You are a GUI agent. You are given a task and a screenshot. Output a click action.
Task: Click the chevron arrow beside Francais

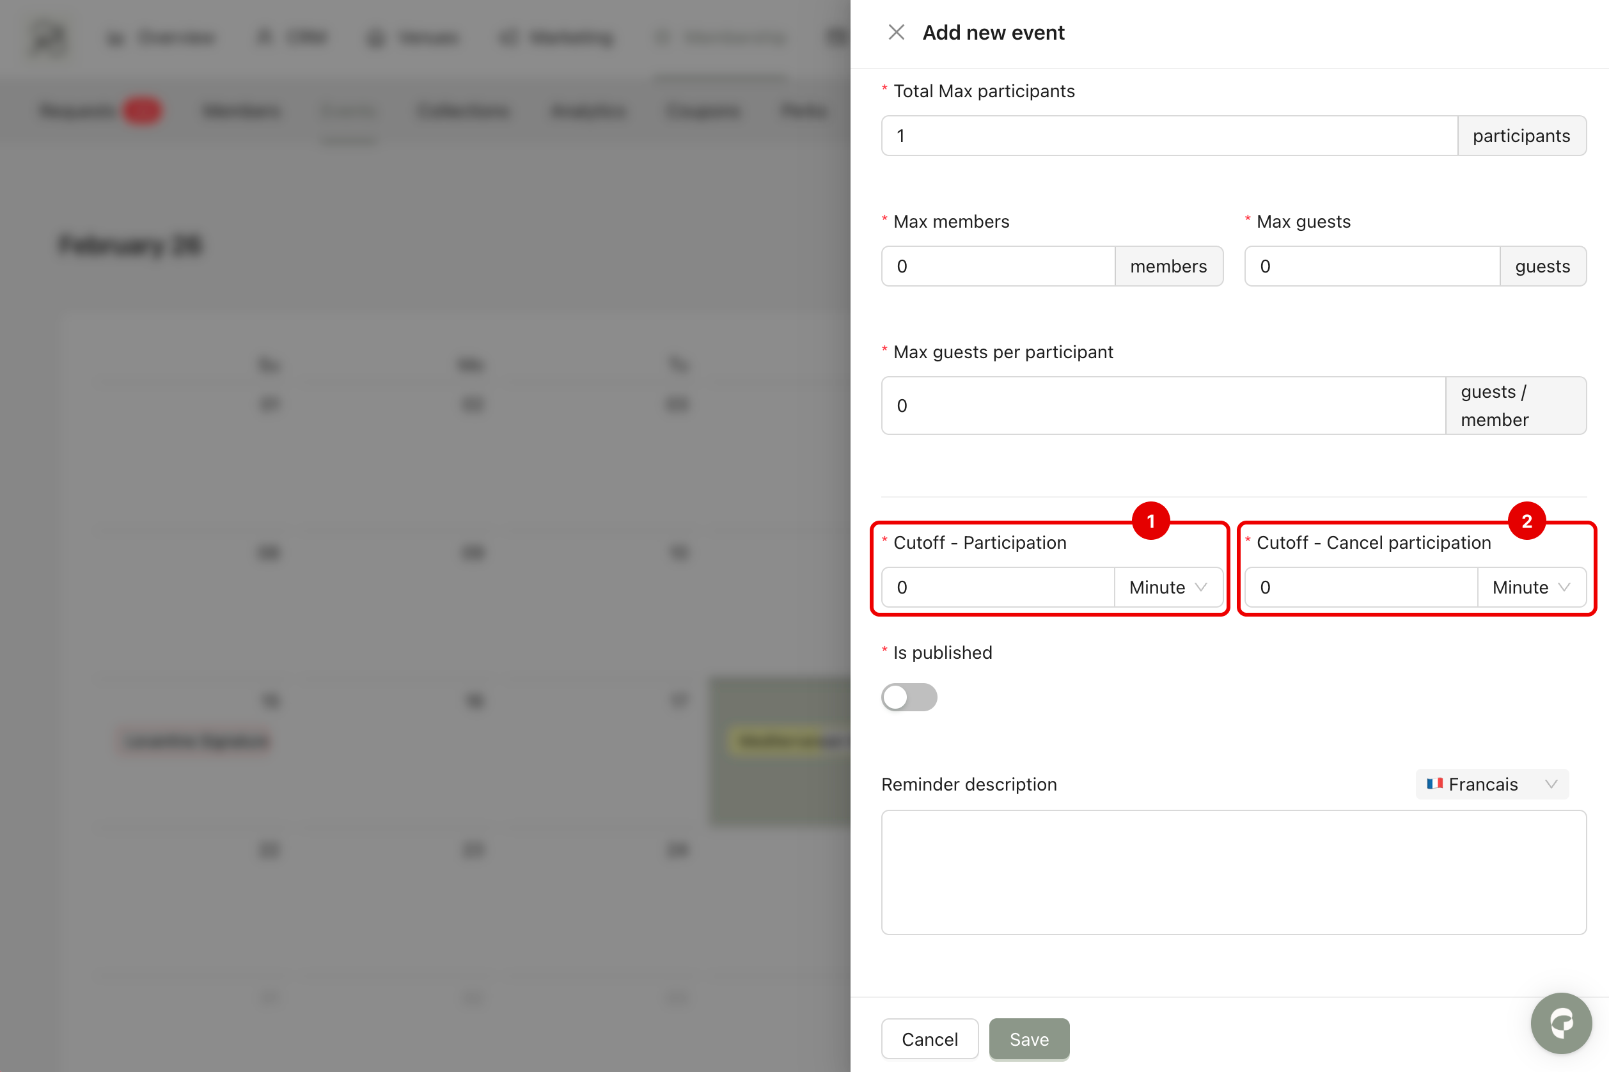pyautogui.click(x=1551, y=784)
